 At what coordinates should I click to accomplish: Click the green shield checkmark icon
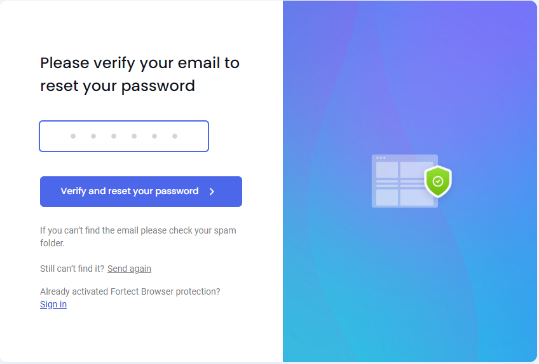[438, 181]
